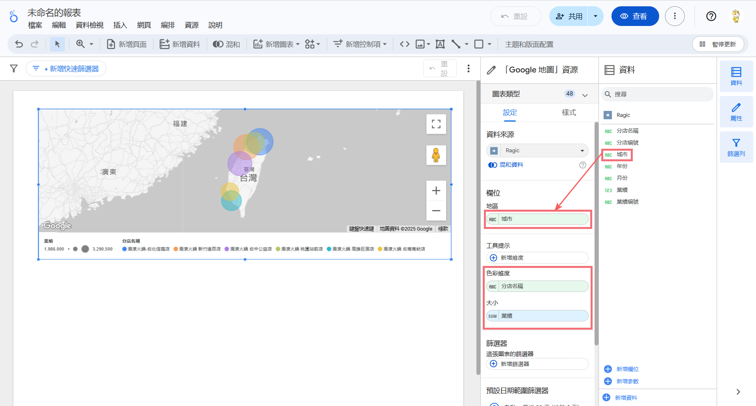Click the 共用 share button
The height and width of the screenshot is (406, 756).
pyautogui.click(x=569, y=16)
